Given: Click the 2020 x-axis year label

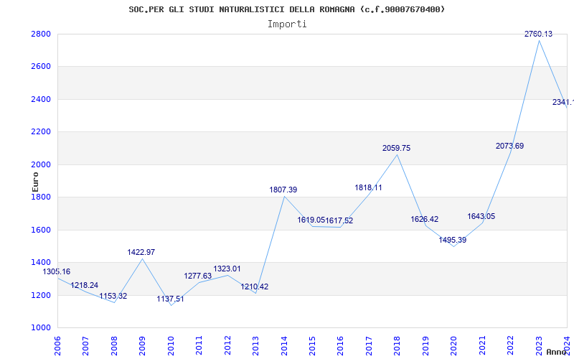Looking at the screenshot, I should coord(454,345).
